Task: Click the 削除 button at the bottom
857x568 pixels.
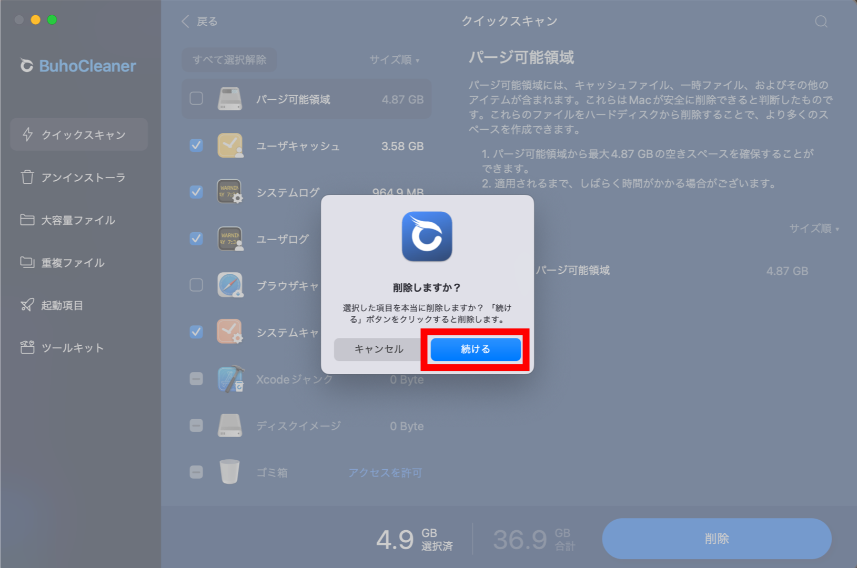Action: [717, 539]
